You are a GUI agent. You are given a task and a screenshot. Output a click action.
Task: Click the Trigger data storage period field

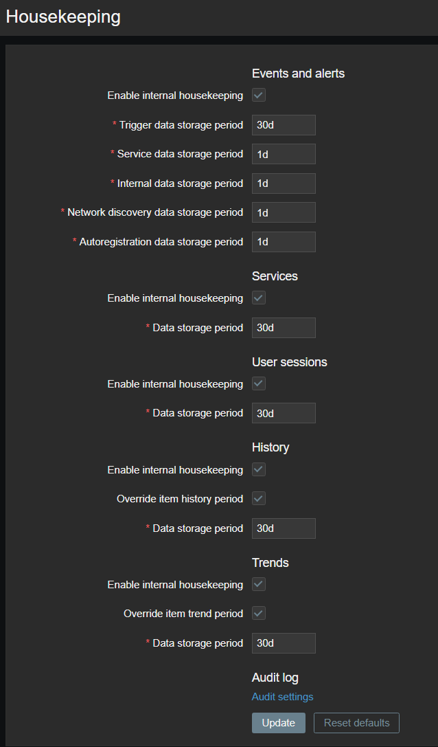click(284, 125)
